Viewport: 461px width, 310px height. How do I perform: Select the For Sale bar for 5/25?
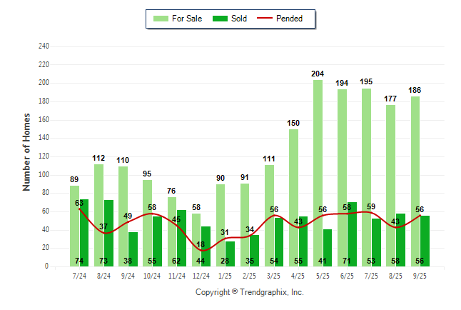point(318,171)
